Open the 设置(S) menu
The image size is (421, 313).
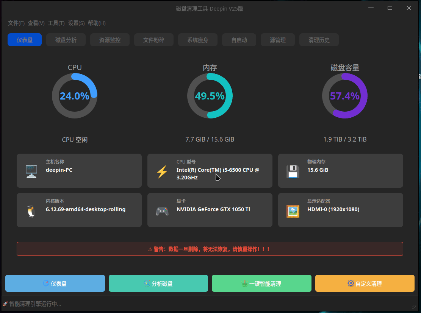[x=76, y=23]
